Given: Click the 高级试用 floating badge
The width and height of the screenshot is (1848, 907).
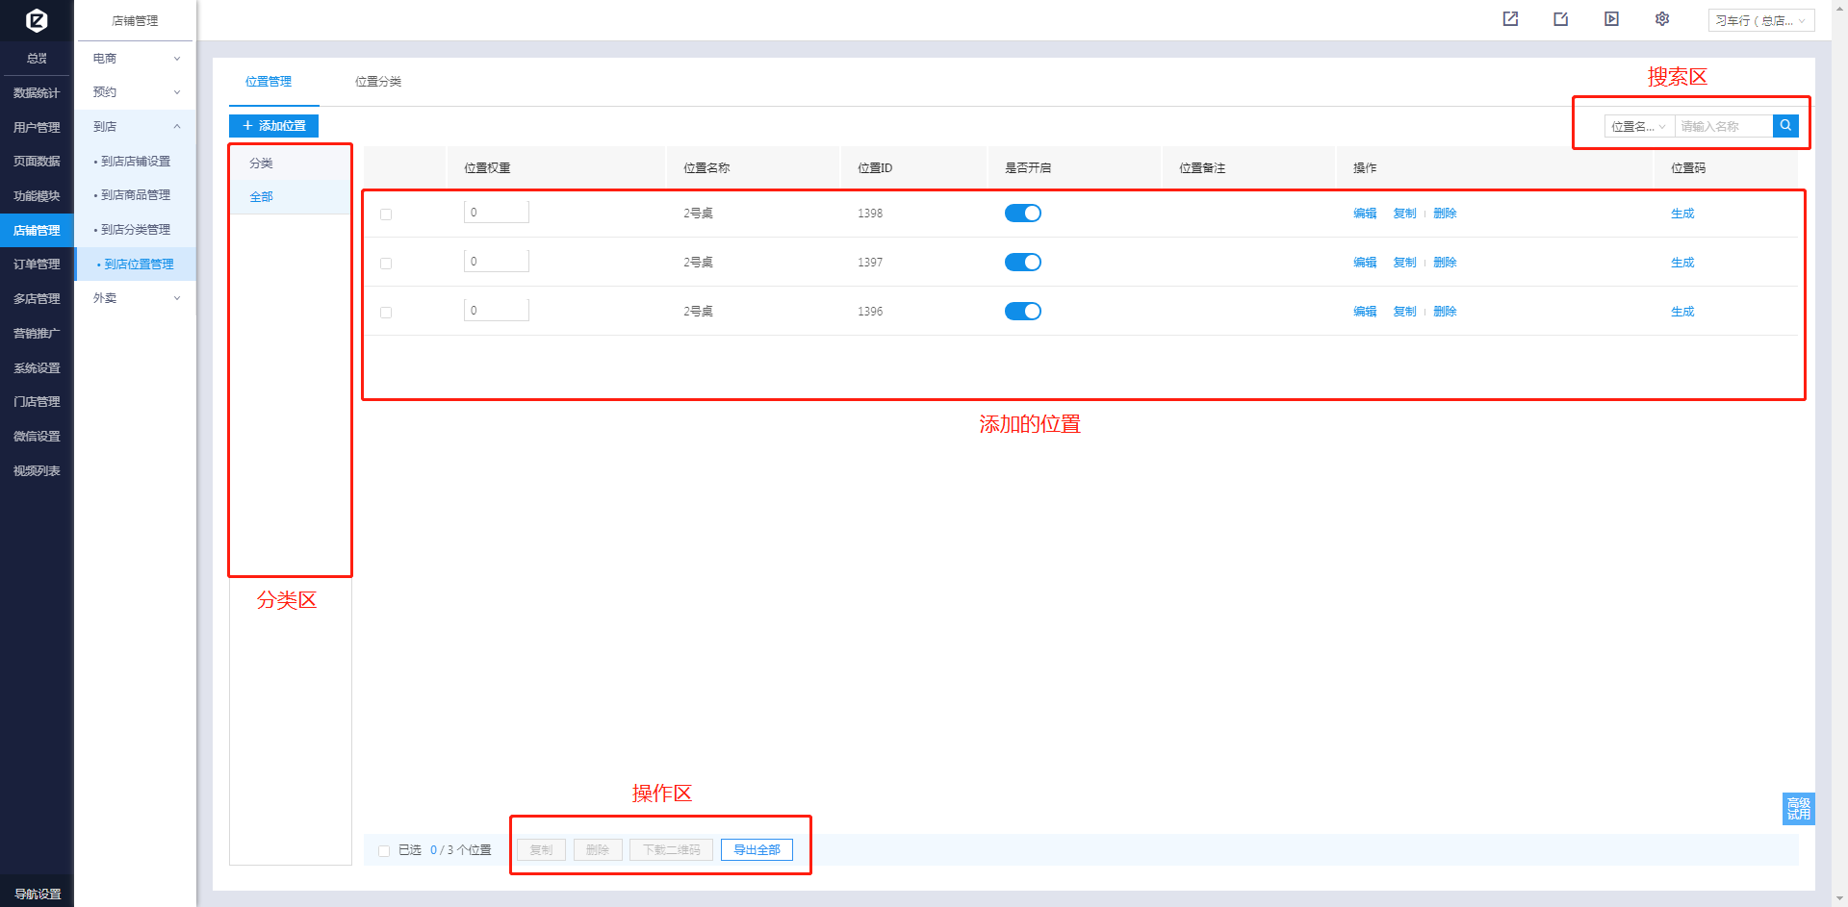Looking at the screenshot, I should point(1798,808).
